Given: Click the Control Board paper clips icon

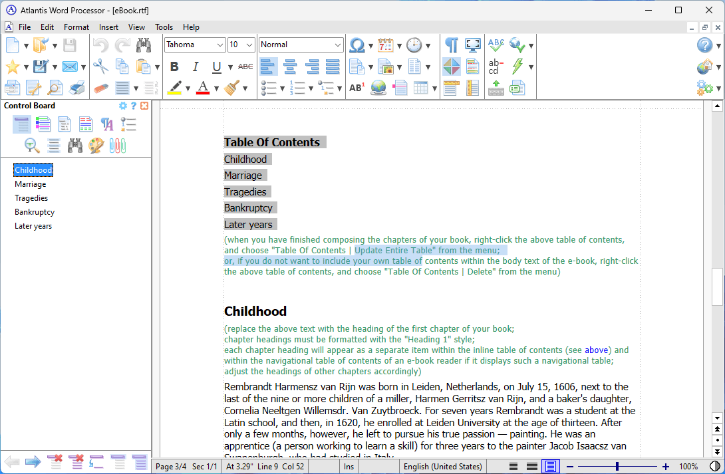Looking at the screenshot, I should tap(118, 146).
